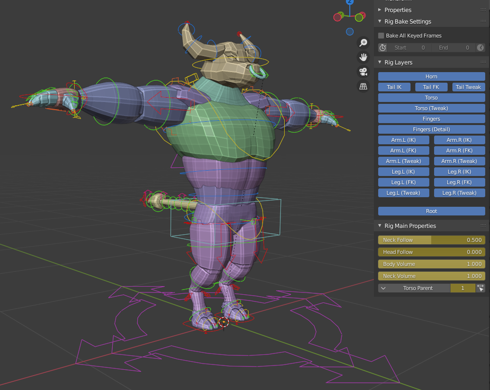Click the Tail Tweak button
This screenshot has height=390, width=490.
468,87
